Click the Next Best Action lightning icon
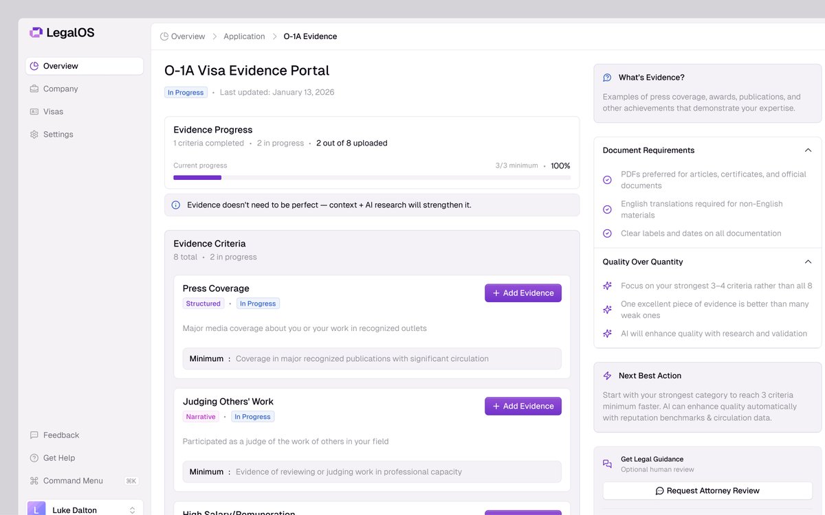Image resolution: width=825 pixels, height=515 pixels. [607, 376]
